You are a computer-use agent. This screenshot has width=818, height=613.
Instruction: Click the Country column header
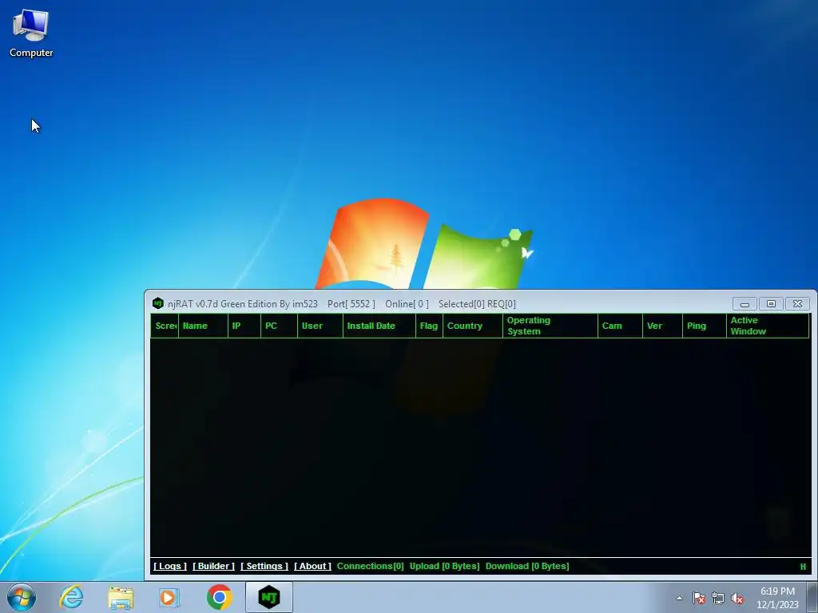pos(473,326)
